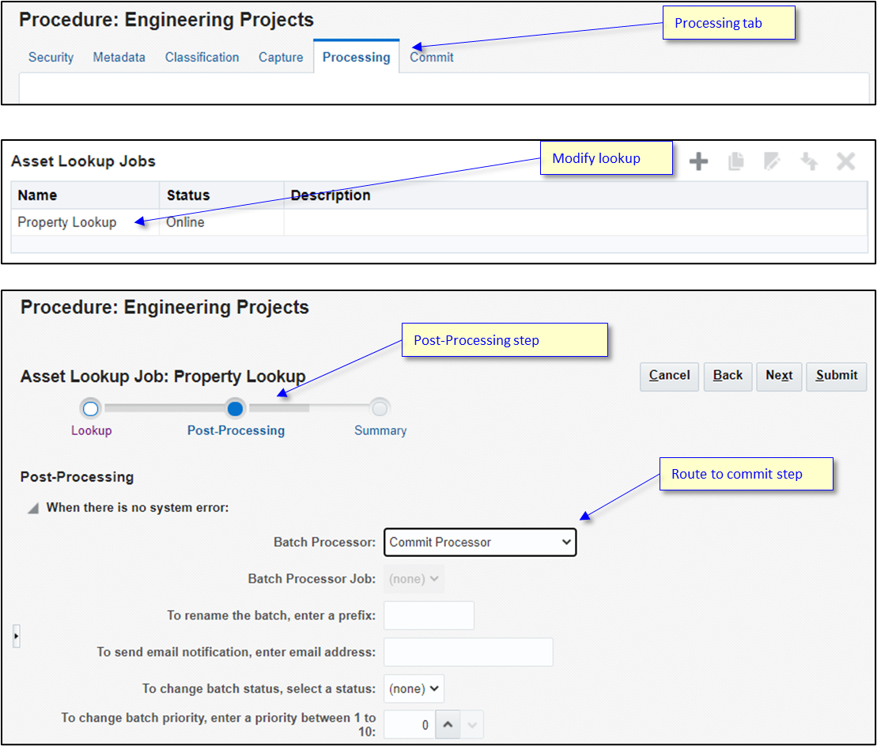Screen dimensions: 877x746
Task: Click the Post-Processing step indicator
Action: (236, 408)
